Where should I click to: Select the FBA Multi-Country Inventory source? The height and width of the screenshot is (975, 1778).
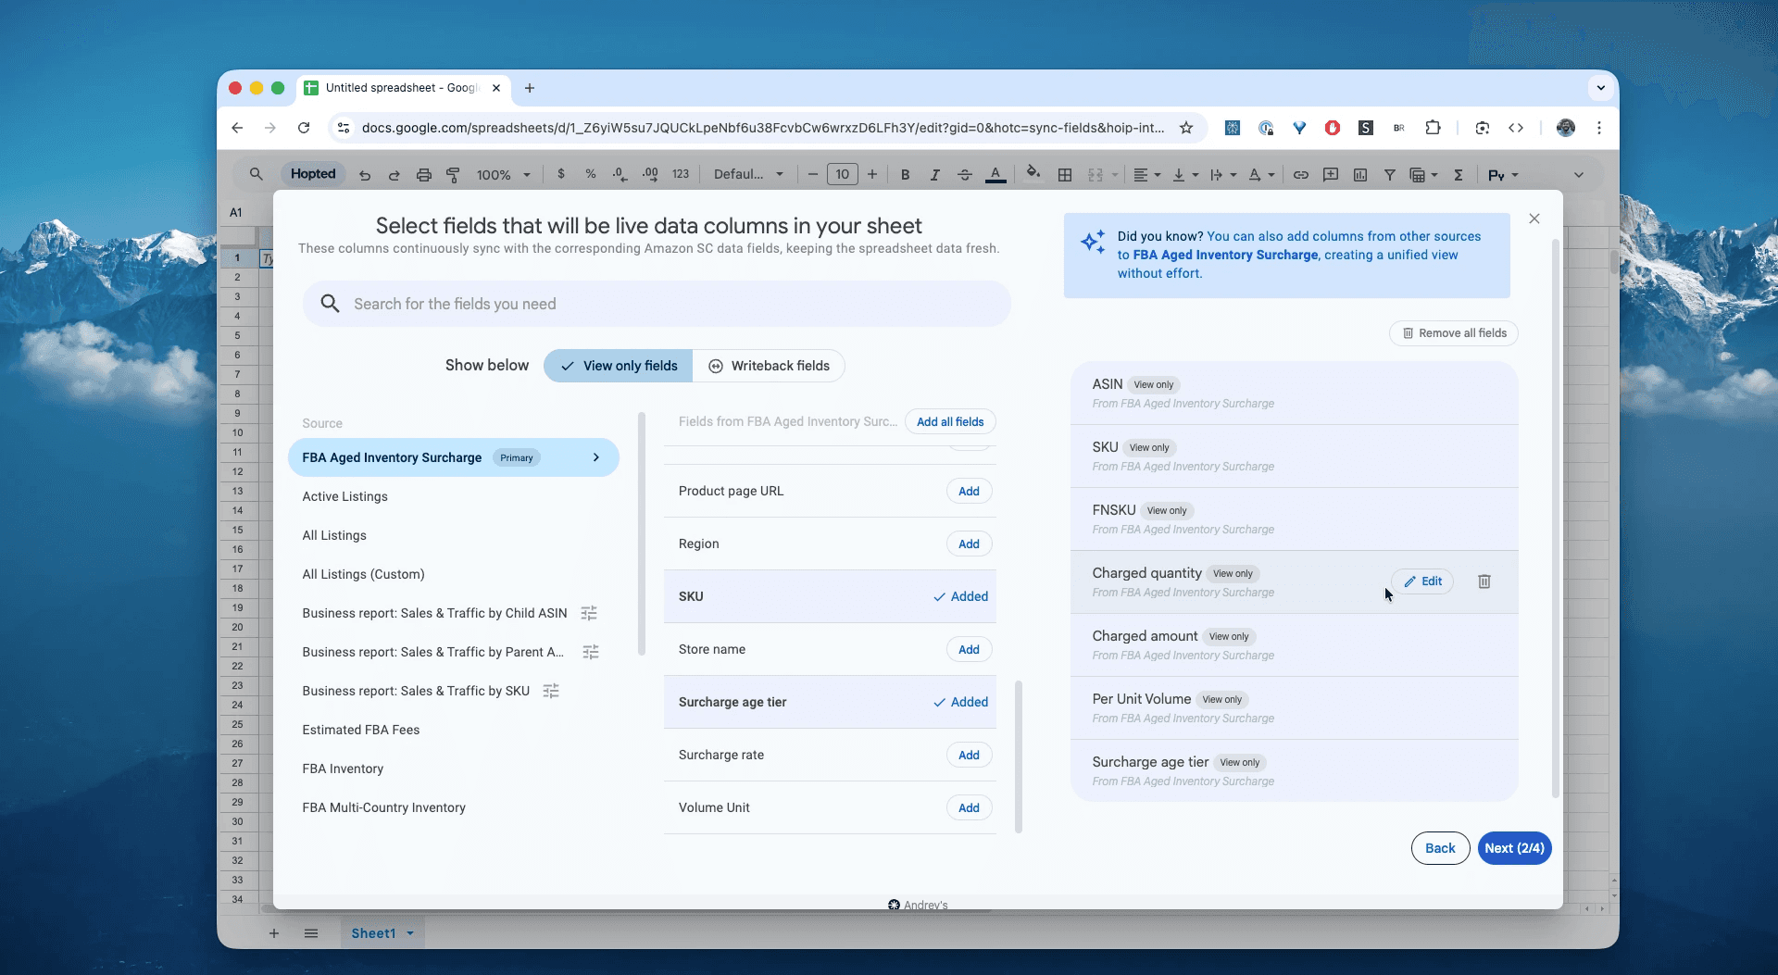(x=383, y=807)
